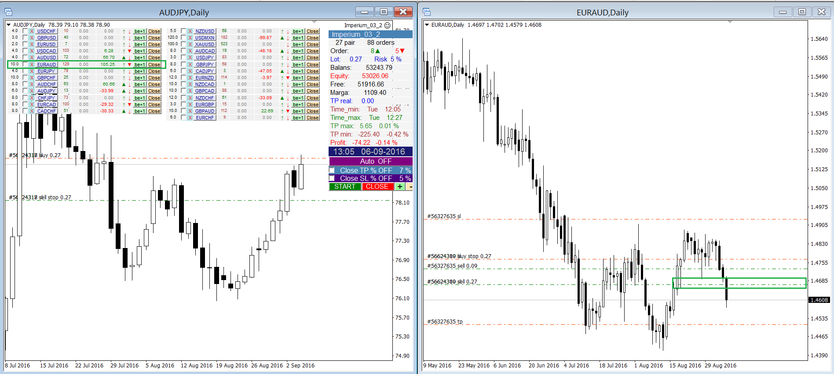Toggle the purple Auto OFF button
The height and width of the screenshot is (374, 834).
[370, 161]
